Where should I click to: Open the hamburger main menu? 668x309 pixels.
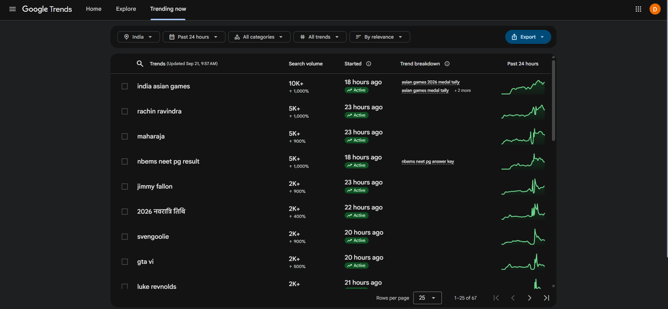[13, 9]
